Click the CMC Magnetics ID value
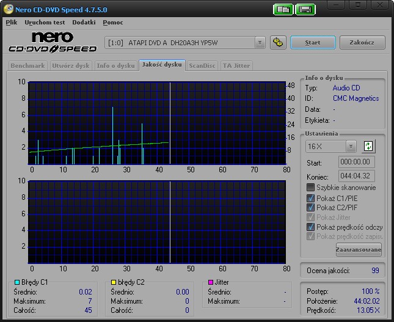The image size is (394, 322). click(x=356, y=98)
